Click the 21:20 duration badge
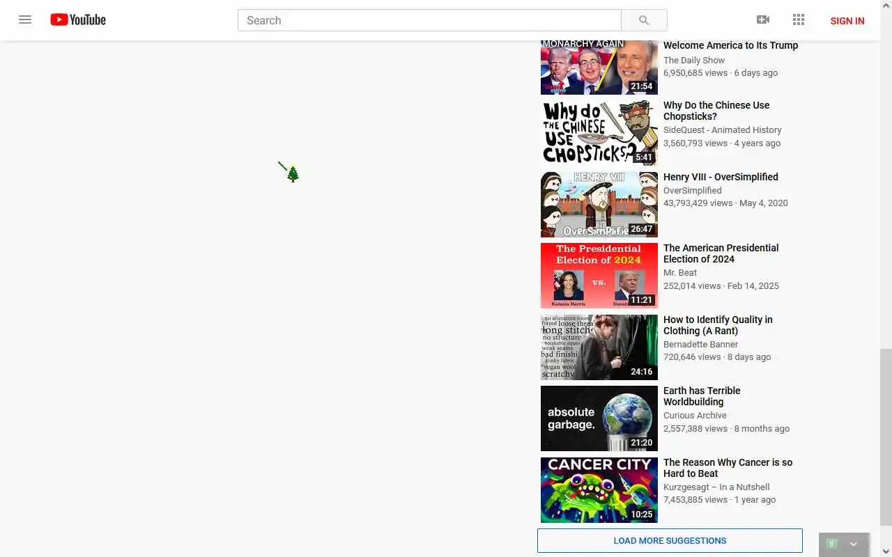The height and width of the screenshot is (557, 892). (641, 443)
